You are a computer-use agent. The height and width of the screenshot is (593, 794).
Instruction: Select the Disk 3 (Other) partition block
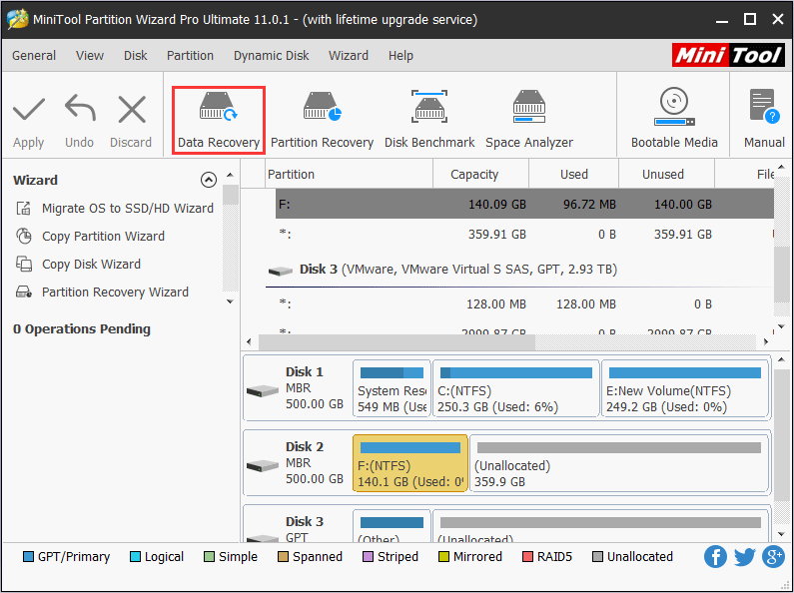pyautogui.click(x=392, y=525)
